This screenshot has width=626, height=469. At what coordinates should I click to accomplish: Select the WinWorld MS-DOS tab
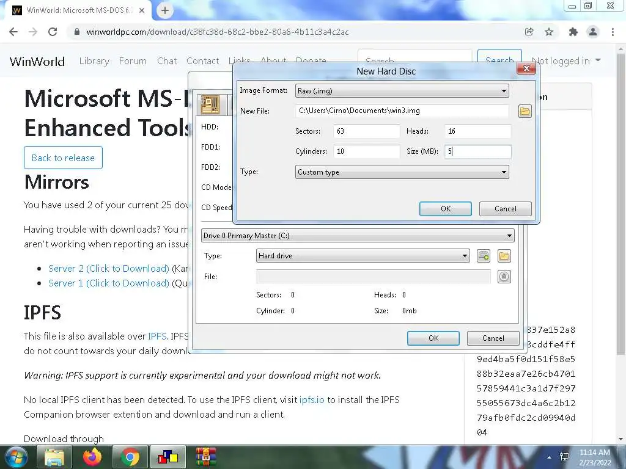[78, 10]
